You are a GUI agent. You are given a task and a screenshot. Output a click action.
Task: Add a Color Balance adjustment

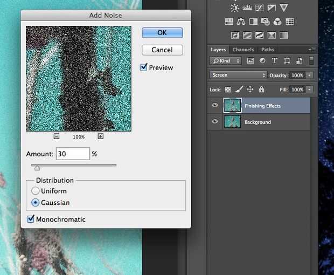241,22
